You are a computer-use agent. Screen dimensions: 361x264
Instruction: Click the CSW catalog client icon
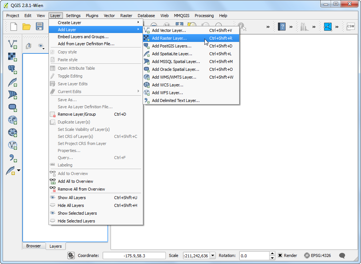(351, 27)
